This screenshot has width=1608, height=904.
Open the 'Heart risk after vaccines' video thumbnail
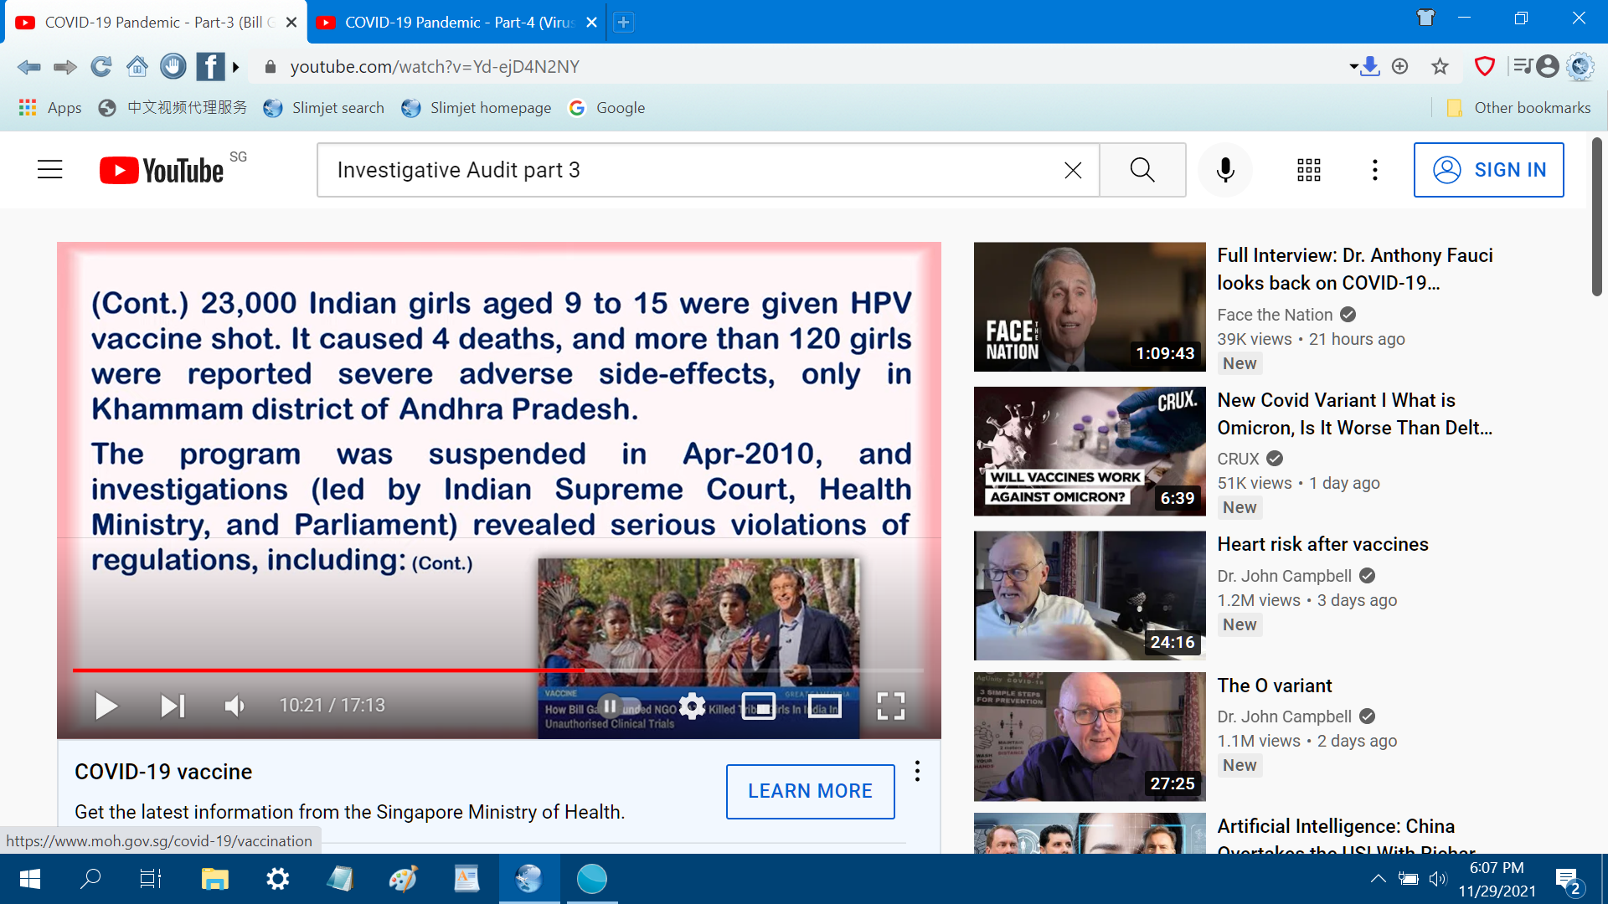click(1090, 596)
